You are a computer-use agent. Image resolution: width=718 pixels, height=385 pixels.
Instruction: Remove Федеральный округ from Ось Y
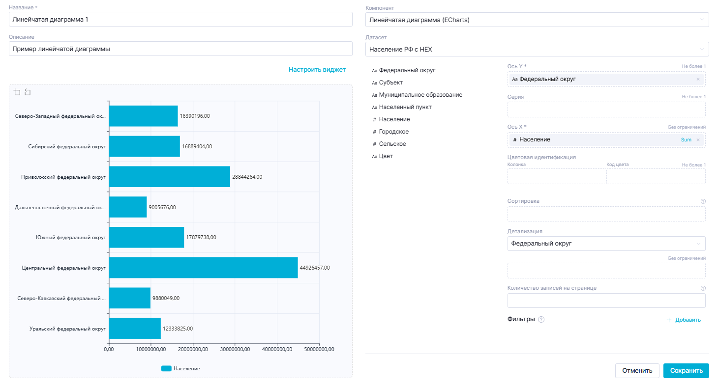(698, 80)
